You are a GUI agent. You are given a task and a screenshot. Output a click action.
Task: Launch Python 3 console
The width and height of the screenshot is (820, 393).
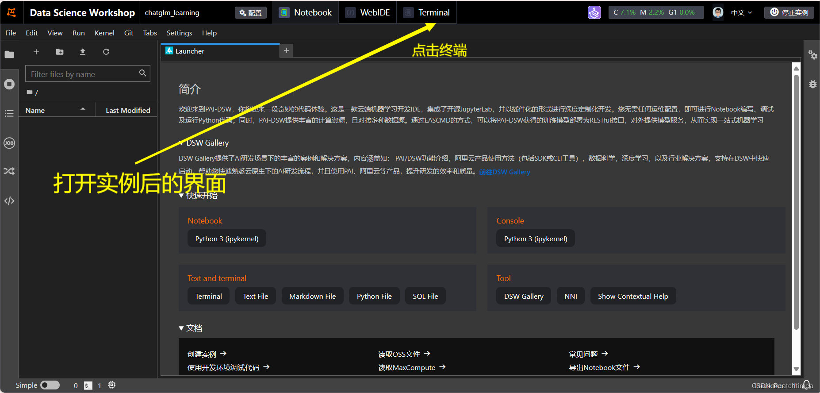(536, 239)
